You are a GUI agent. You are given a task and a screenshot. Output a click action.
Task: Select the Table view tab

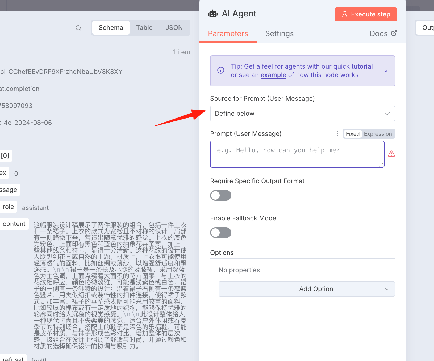point(144,28)
